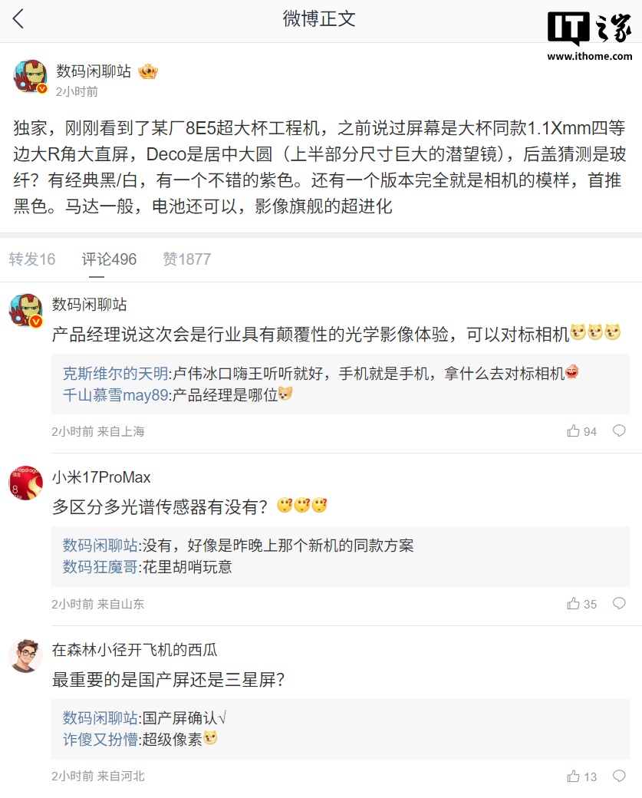Show the 赞1877 likes tab
This screenshot has width=642, height=798.
point(186,259)
